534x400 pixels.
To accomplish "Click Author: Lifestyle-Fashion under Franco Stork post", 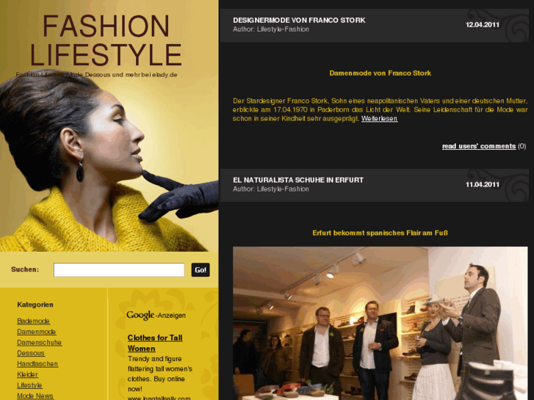I will [x=271, y=29].
